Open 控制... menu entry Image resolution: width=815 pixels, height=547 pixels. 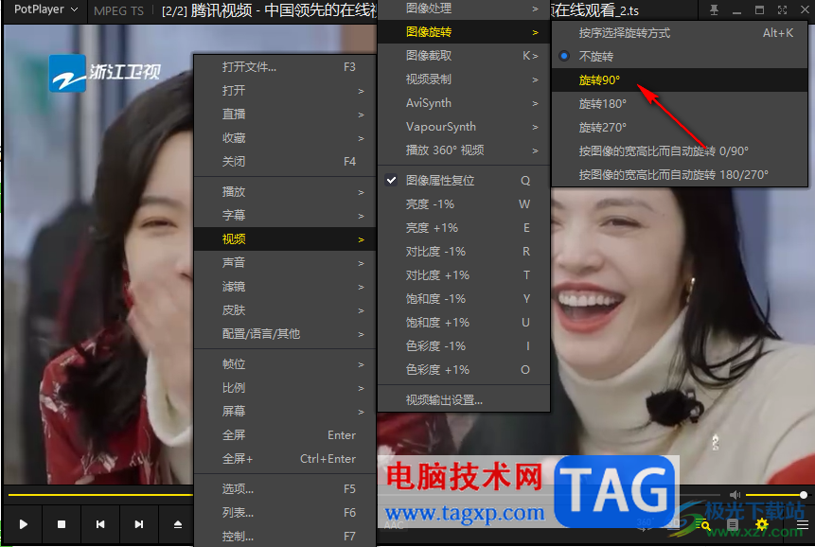285,536
